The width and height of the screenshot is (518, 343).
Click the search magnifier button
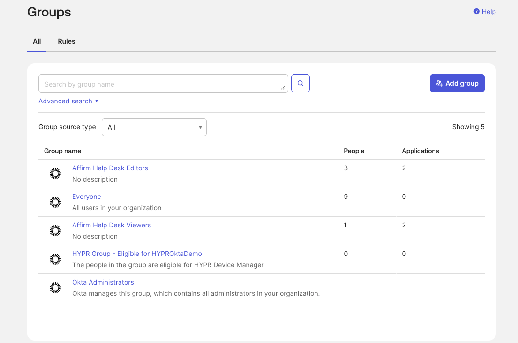300,83
